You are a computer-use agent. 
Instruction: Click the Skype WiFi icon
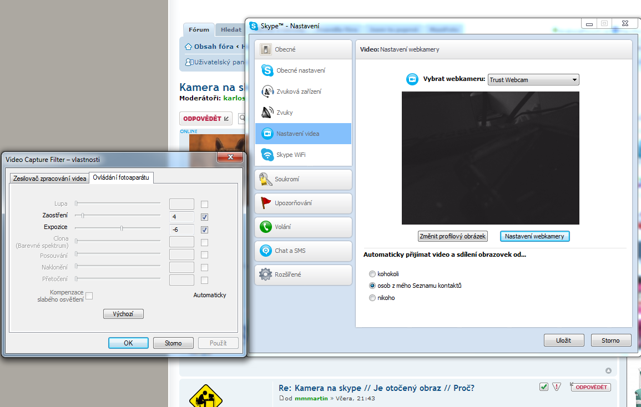[x=267, y=155]
